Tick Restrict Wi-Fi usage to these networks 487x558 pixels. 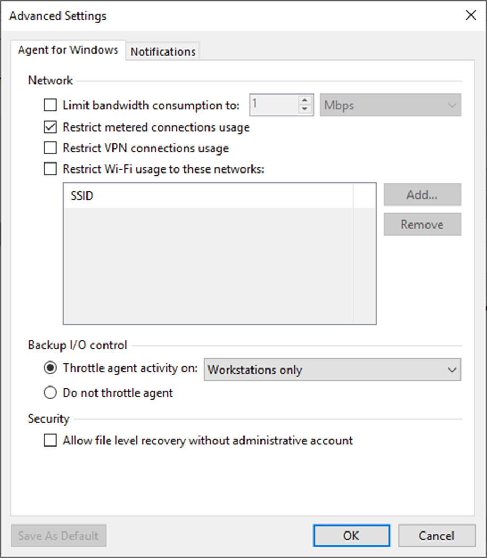pos(50,169)
